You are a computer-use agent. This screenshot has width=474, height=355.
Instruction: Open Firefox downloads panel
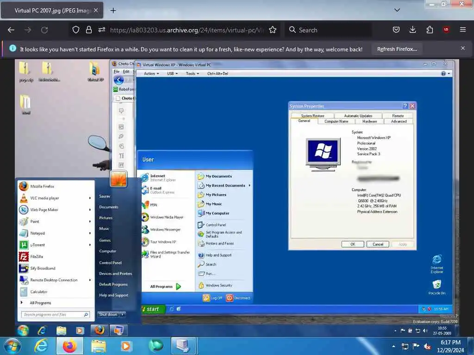[412, 30]
